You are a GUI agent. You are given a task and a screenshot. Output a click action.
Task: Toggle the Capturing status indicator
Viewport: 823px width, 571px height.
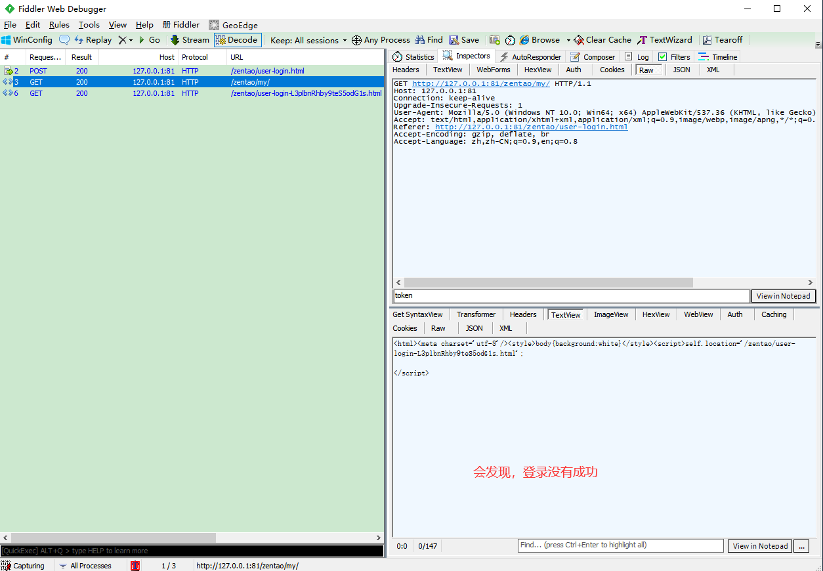[x=24, y=566]
